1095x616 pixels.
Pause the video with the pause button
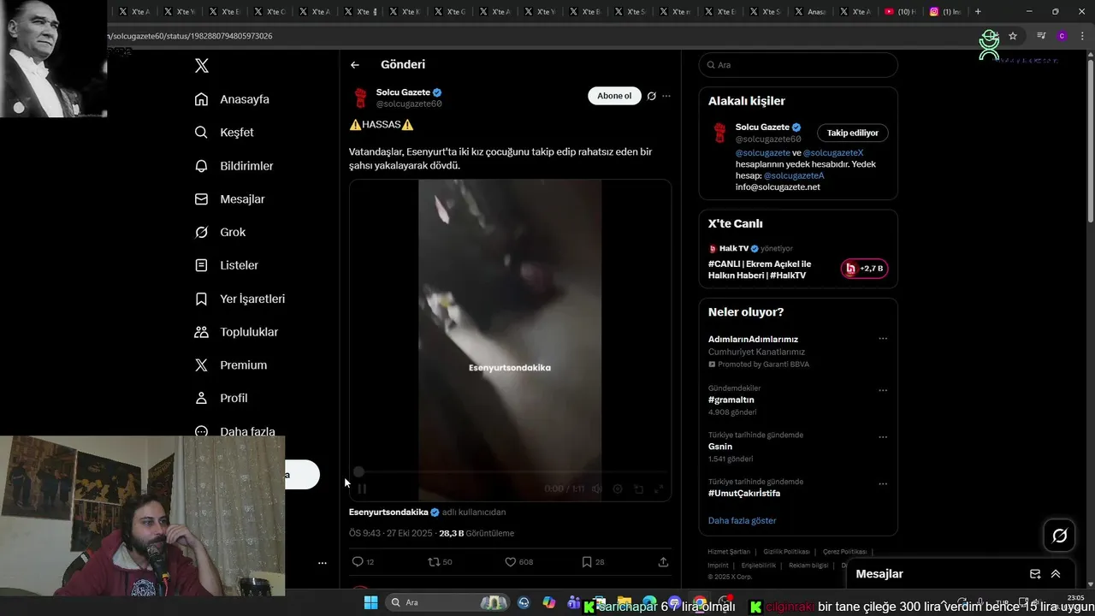(x=362, y=489)
